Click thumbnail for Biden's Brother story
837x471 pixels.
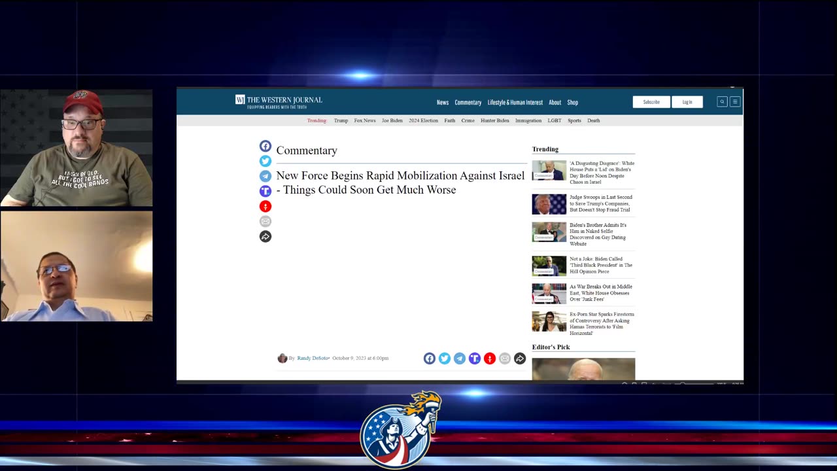tap(549, 232)
